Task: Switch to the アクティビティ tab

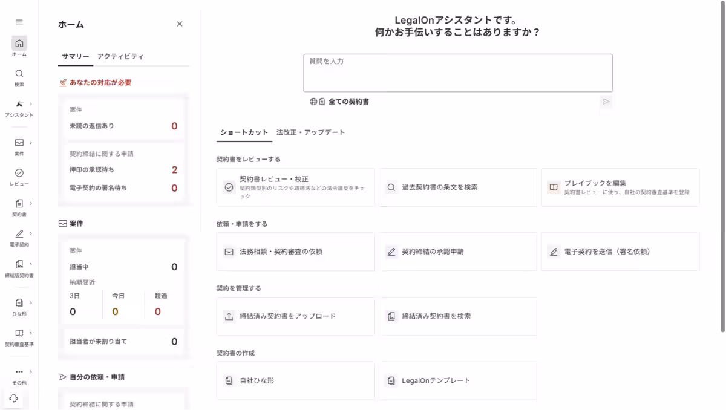Action: point(119,56)
